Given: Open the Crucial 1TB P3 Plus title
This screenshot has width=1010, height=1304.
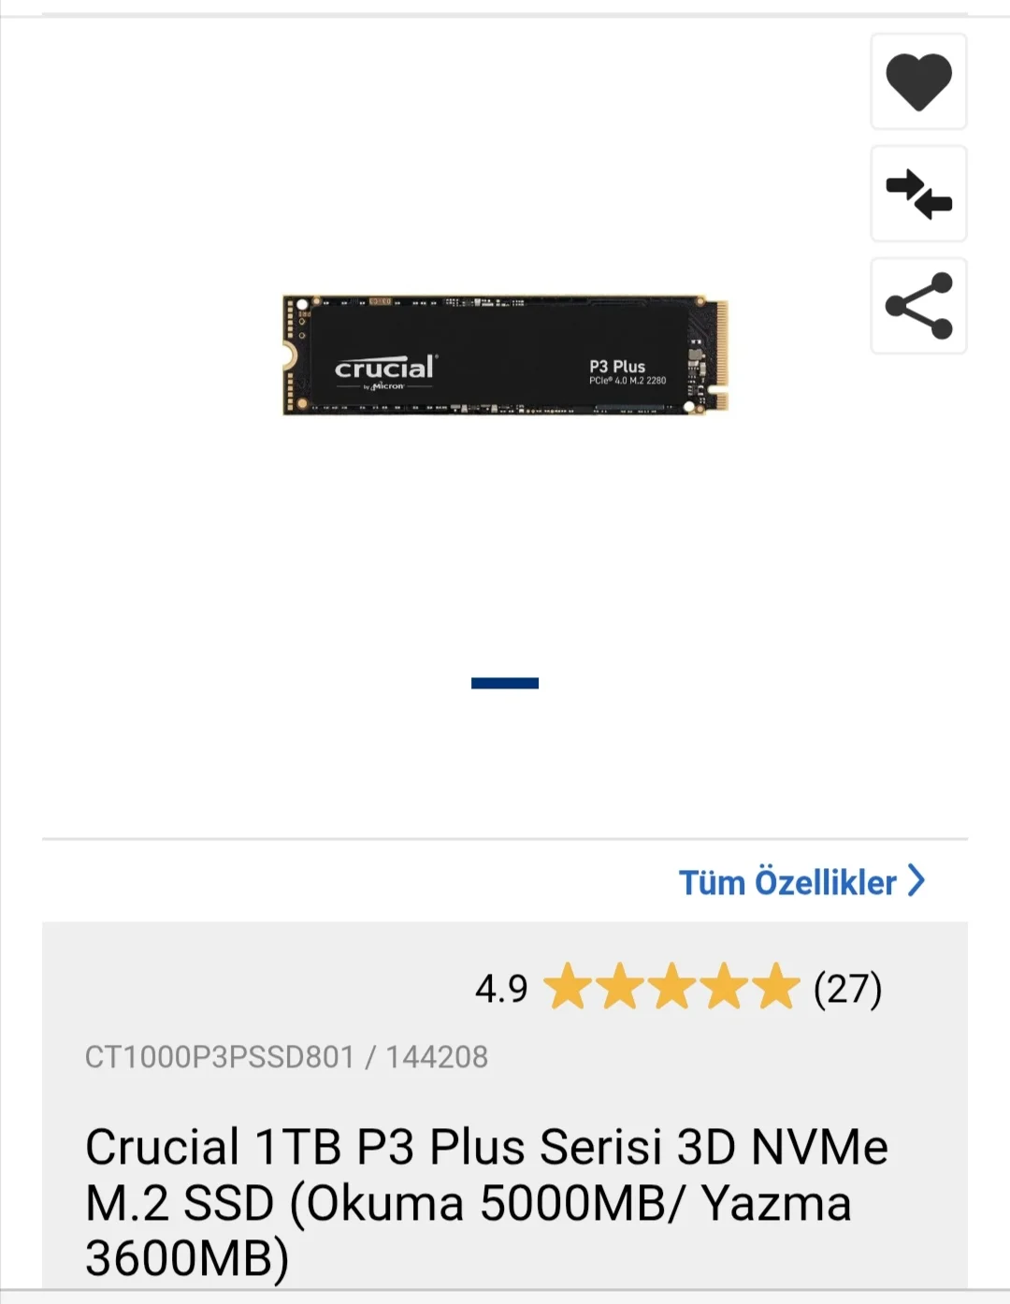Looking at the screenshot, I should [486, 1202].
